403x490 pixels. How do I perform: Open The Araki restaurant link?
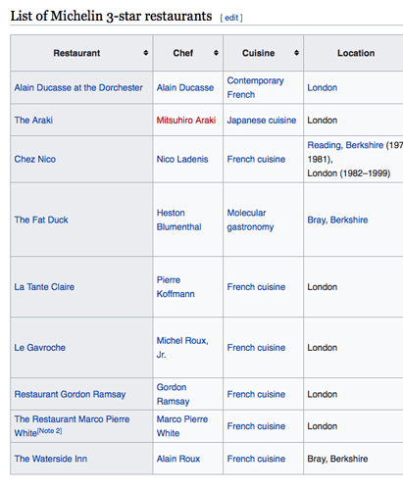33,121
